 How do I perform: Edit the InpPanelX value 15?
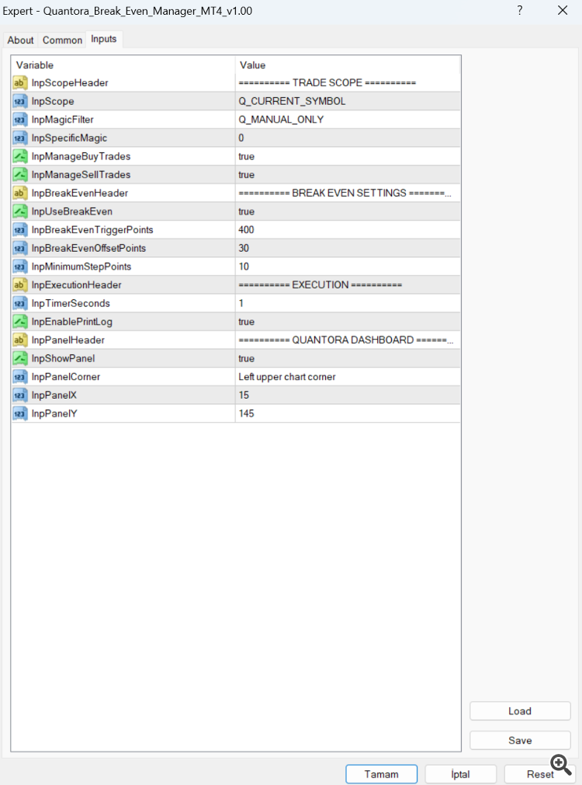[348, 395]
